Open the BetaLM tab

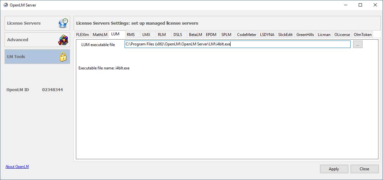coord(196,35)
